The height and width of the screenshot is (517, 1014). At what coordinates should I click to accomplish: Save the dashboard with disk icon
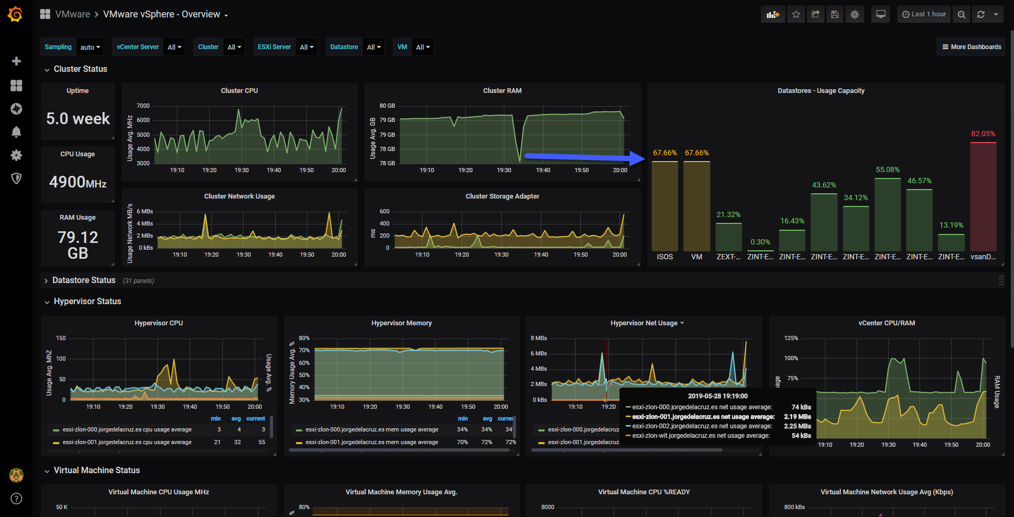coord(835,14)
